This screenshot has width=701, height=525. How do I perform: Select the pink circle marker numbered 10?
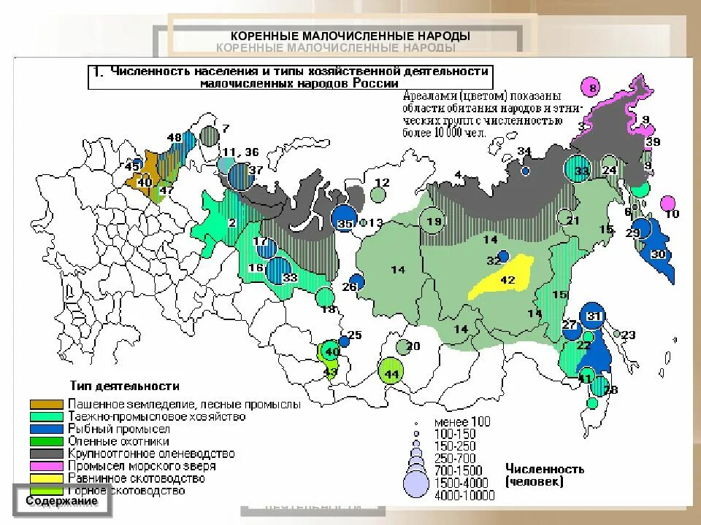pyautogui.click(x=668, y=203)
